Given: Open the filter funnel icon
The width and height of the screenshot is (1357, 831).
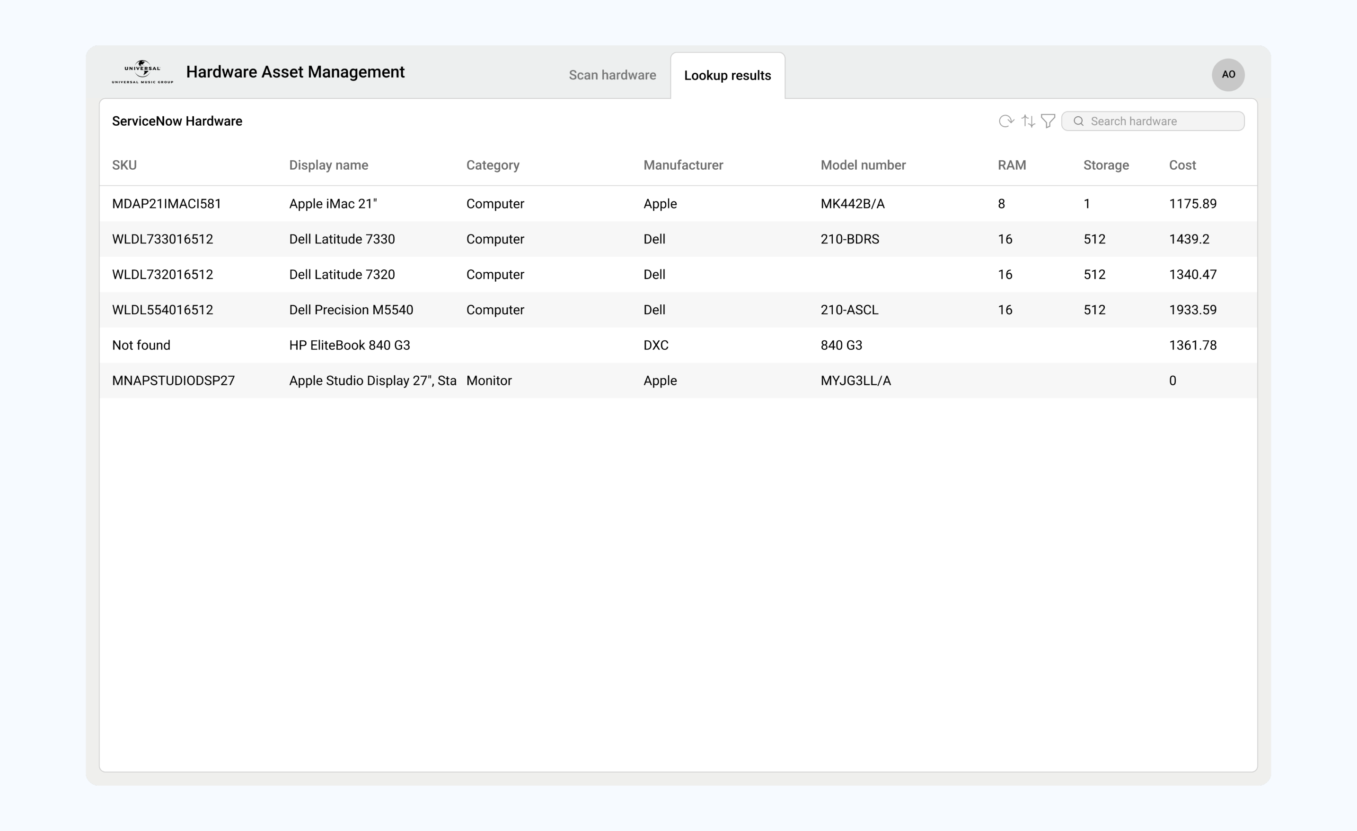Looking at the screenshot, I should point(1048,121).
